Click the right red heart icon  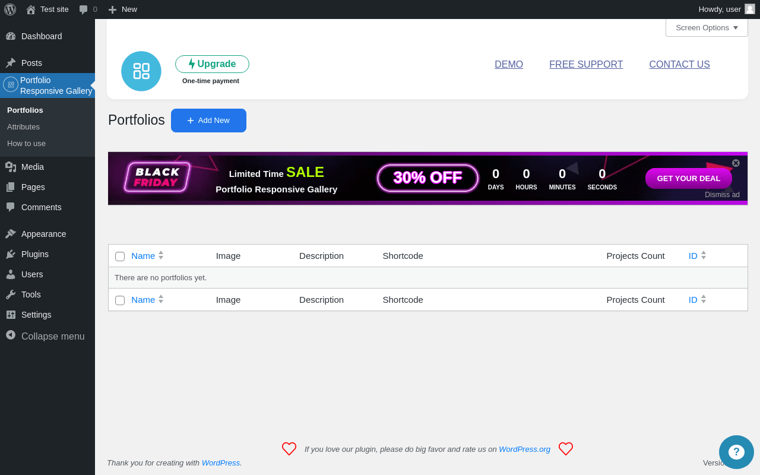click(566, 449)
